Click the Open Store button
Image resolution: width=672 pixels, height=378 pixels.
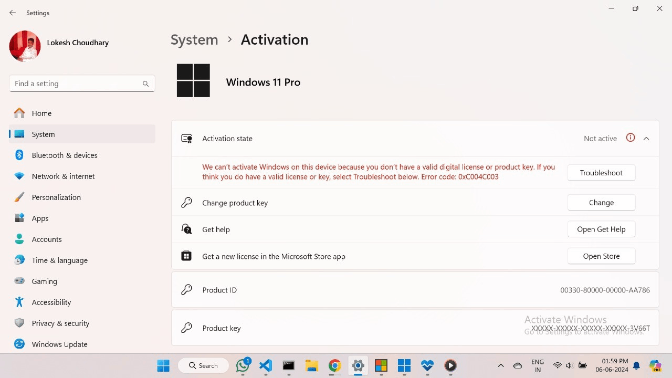(601, 256)
